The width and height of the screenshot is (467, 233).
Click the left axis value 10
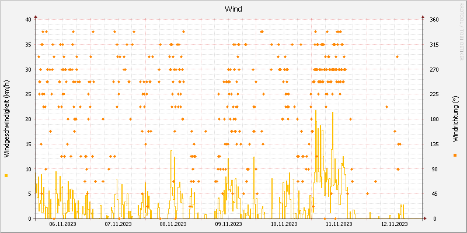[28, 169]
